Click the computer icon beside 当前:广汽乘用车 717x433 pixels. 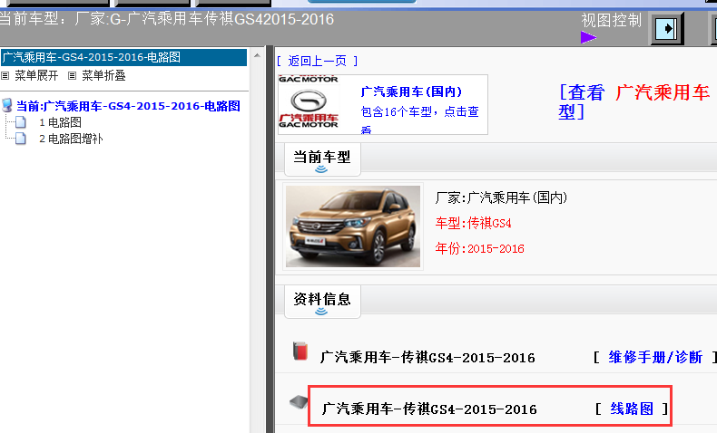7,105
